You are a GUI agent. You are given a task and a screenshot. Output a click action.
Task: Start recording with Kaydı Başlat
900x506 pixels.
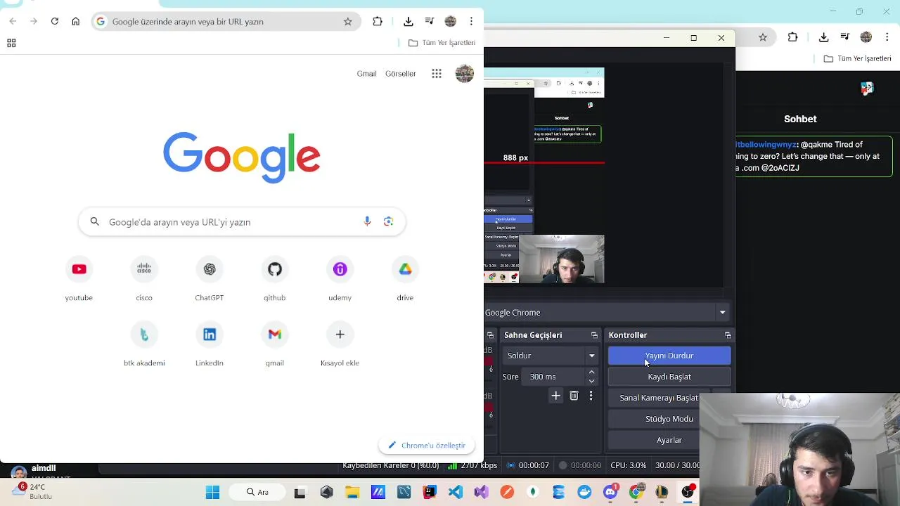coord(669,377)
